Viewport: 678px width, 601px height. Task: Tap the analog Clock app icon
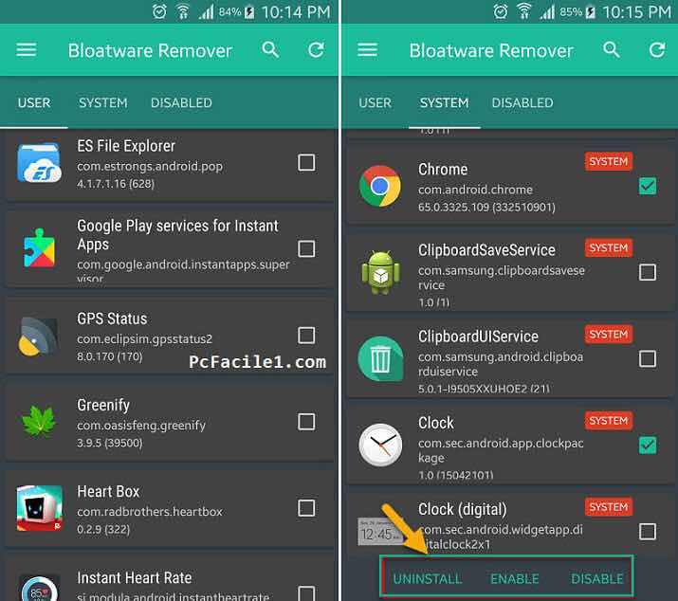[x=380, y=445]
